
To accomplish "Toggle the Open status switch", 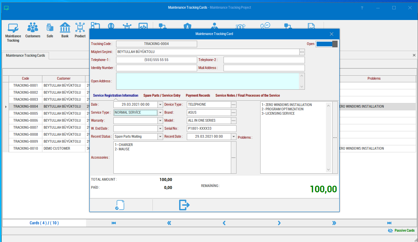I will point(327,44).
